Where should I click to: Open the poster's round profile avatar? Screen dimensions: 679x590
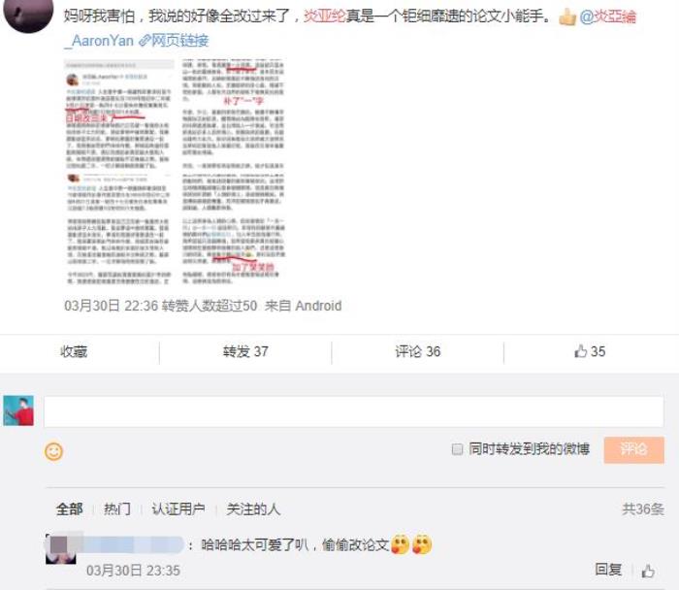[x=28, y=13]
